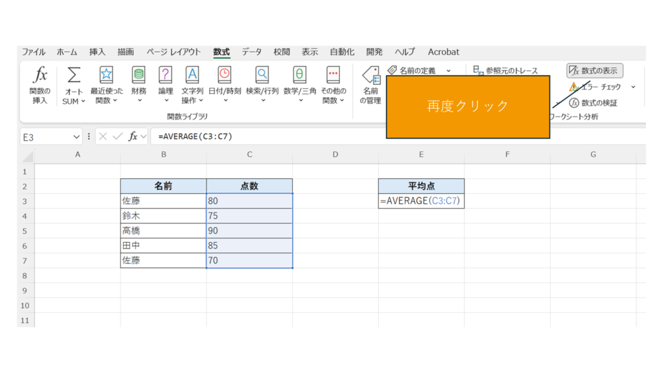Expand the 名前の定義 dropdown arrow
The width and height of the screenshot is (663, 373).
click(448, 71)
